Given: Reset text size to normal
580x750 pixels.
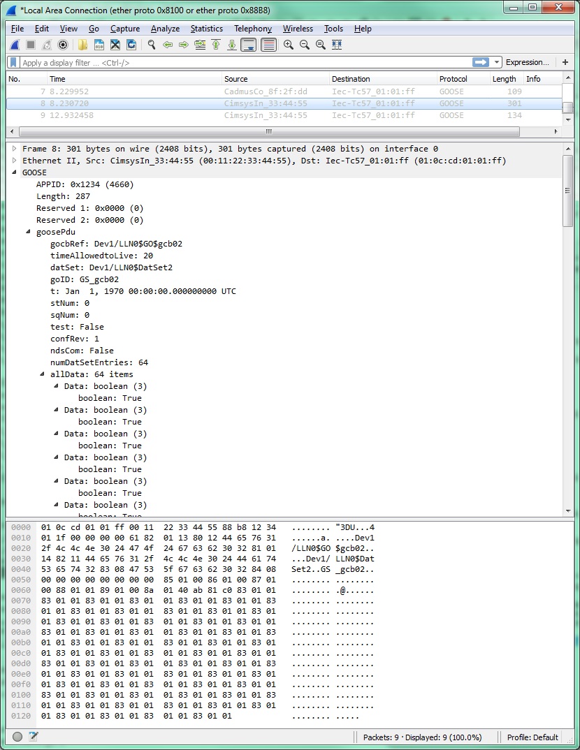Looking at the screenshot, I should pyautogui.click(x=321, y=45).
